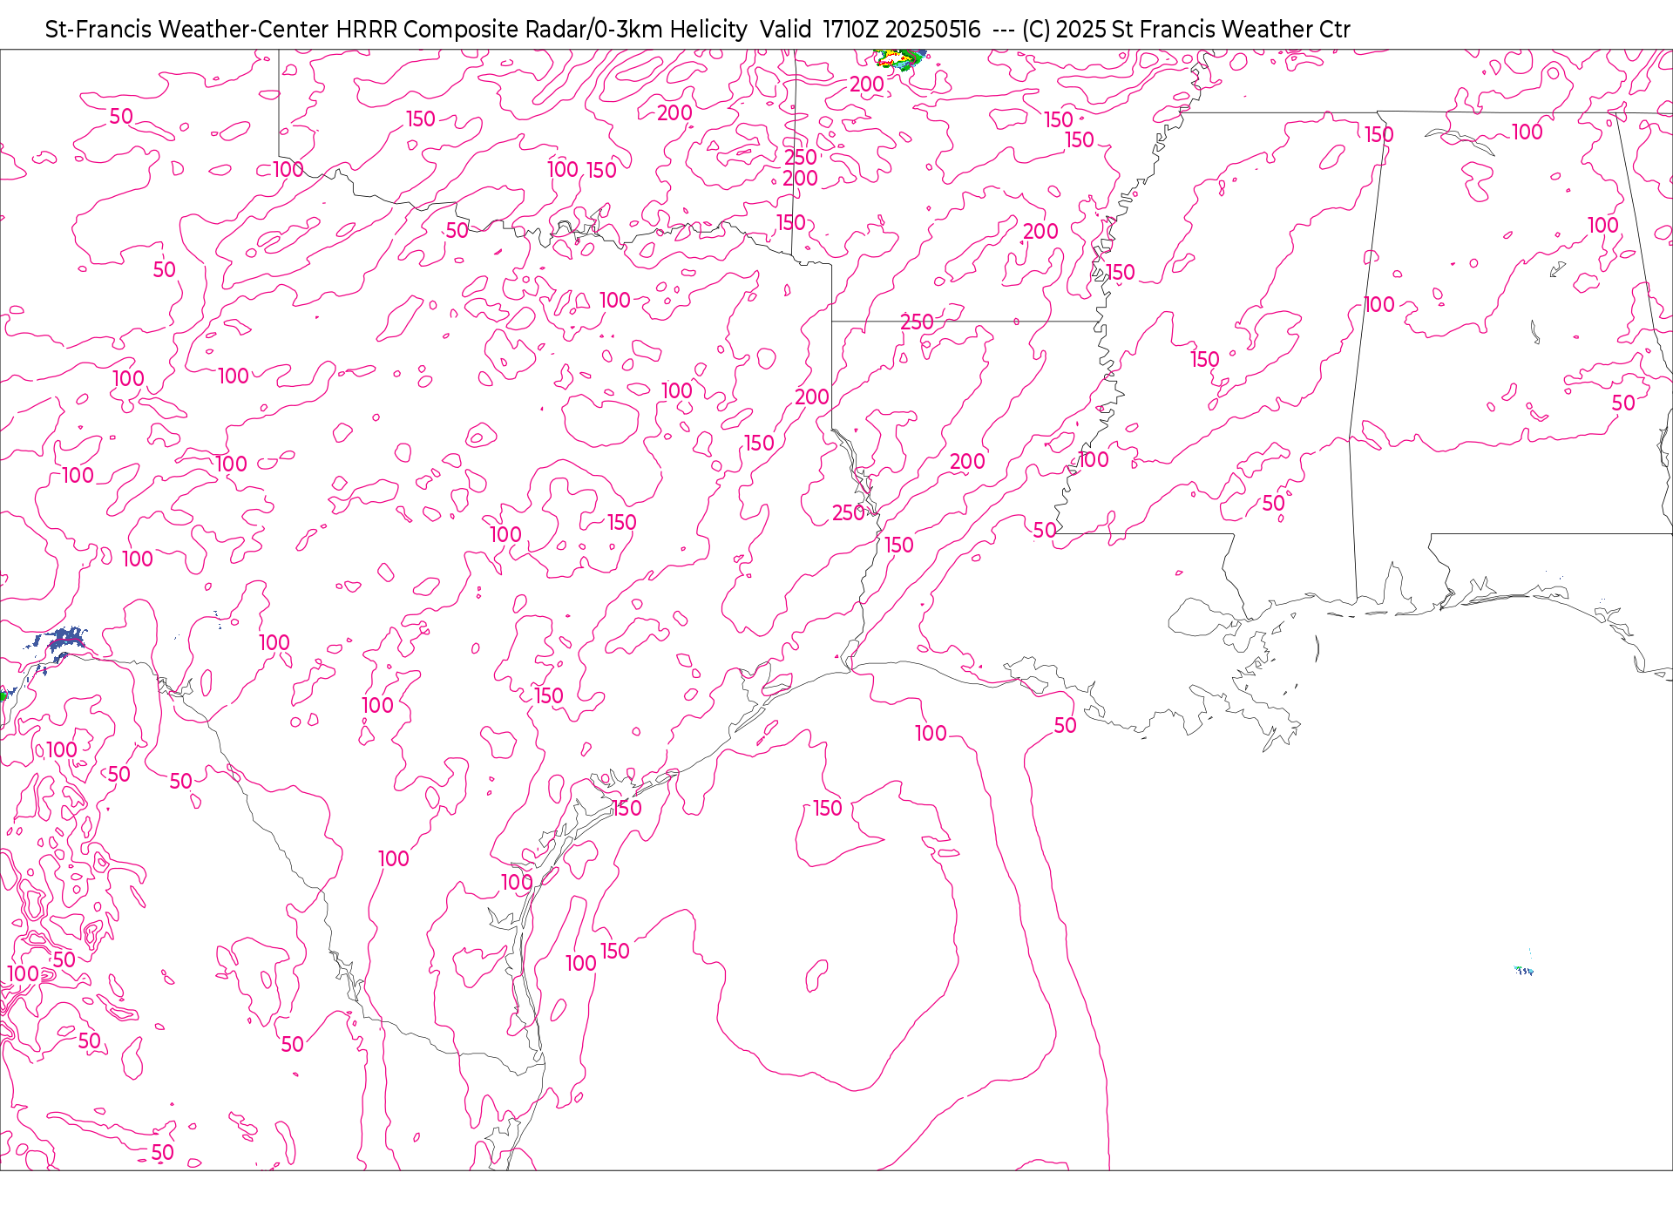Click 'HRRR Composite Radar/0-3km Helicity' in the title
The image size is (1673, 1220).
(541, 30)
